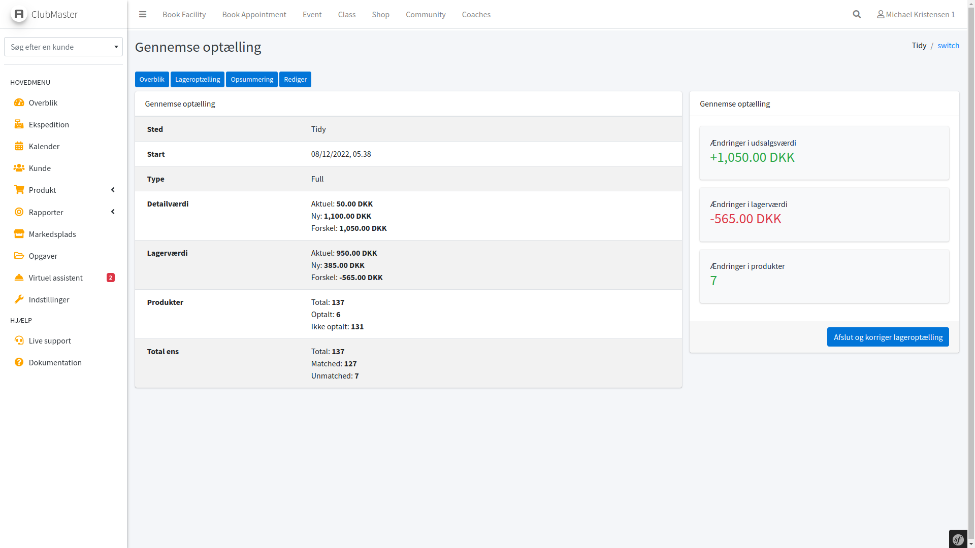Click the Markedsplads store icon
Image resolution: width=975 pixels, height=548 pixels.
click(x=19, y=234)
